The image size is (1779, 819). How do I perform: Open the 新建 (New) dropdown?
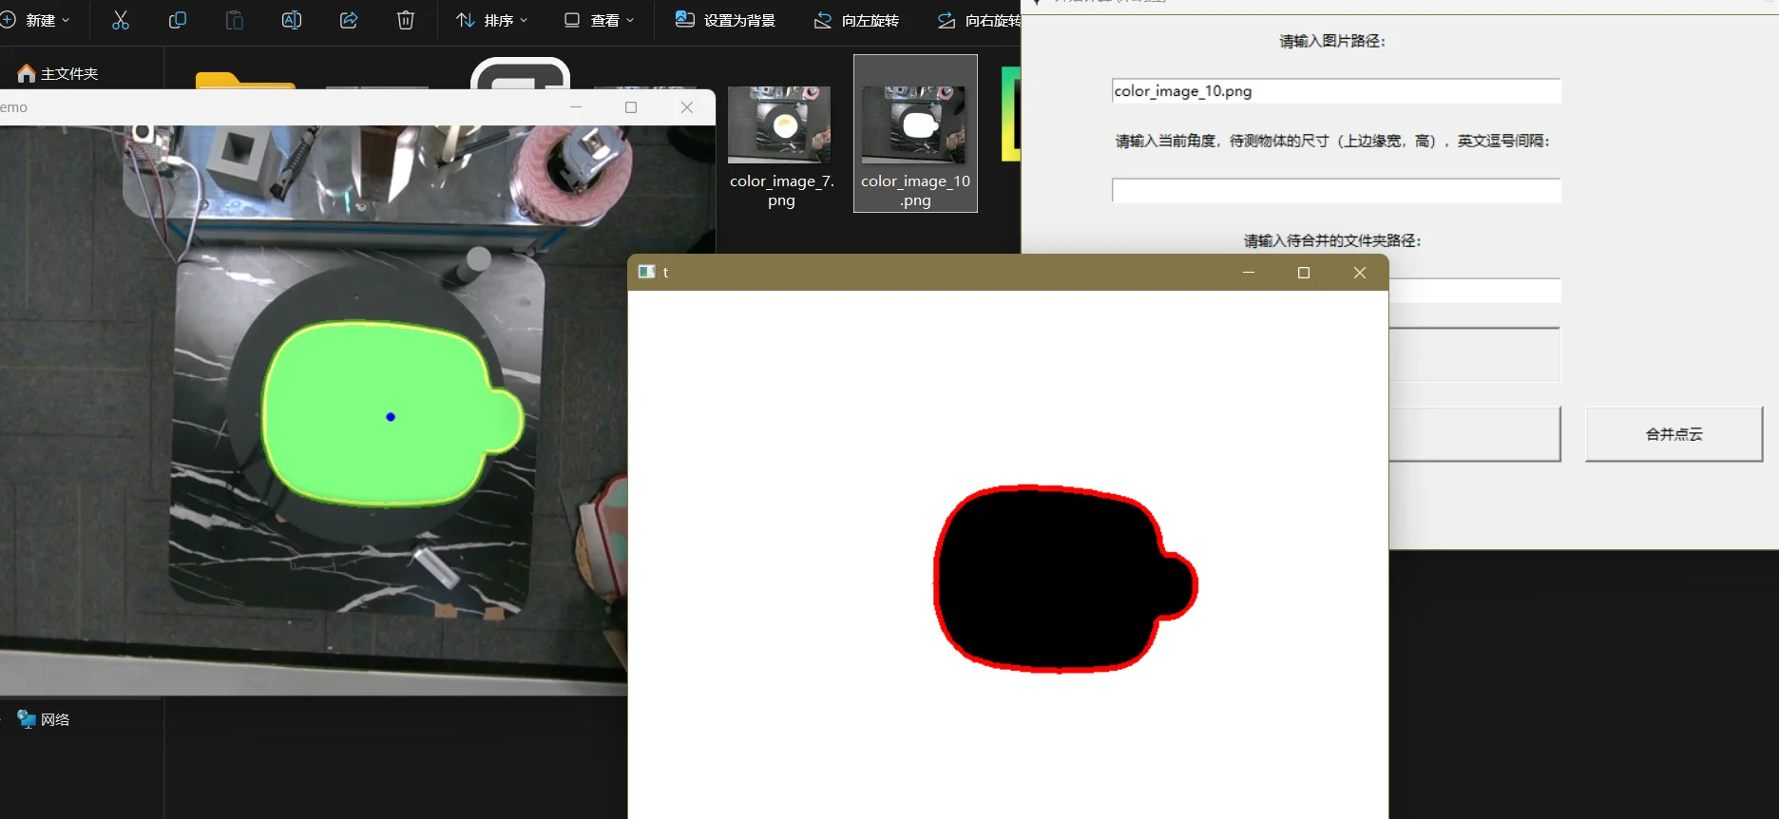[36, 20]
